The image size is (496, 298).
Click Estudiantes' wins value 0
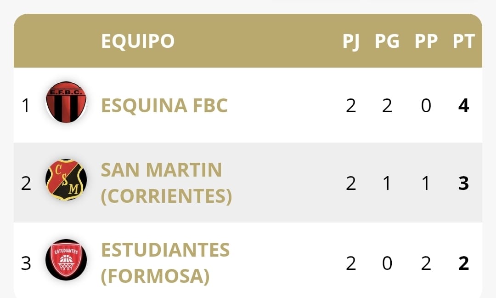tap(387, 264)
